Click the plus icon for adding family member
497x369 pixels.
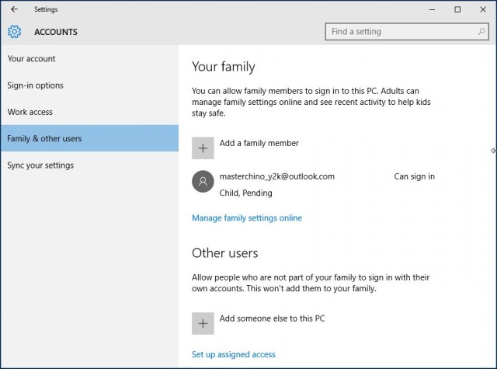point(203,148)
